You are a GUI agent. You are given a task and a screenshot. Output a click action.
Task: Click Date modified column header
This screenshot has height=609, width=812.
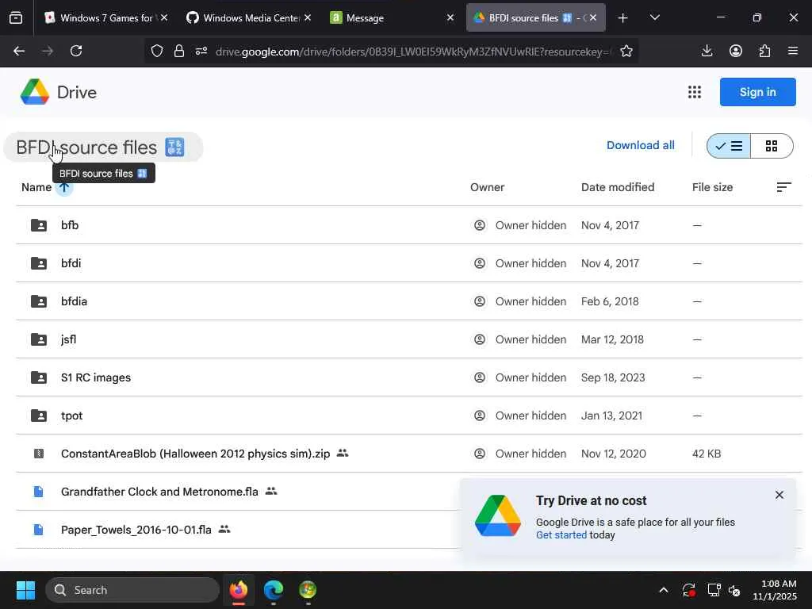[617, 187]
